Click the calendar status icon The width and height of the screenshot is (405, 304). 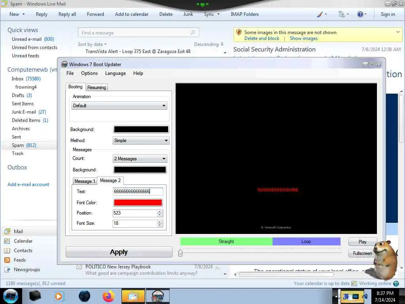point(354,283)
